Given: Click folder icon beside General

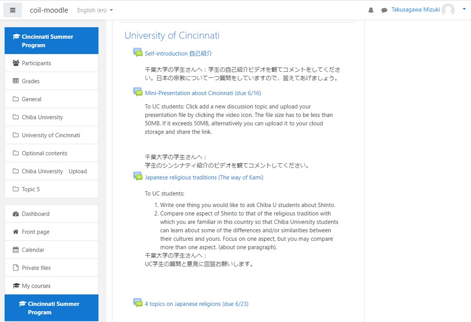Looking at the screenshot, I should tap(16, 99).
